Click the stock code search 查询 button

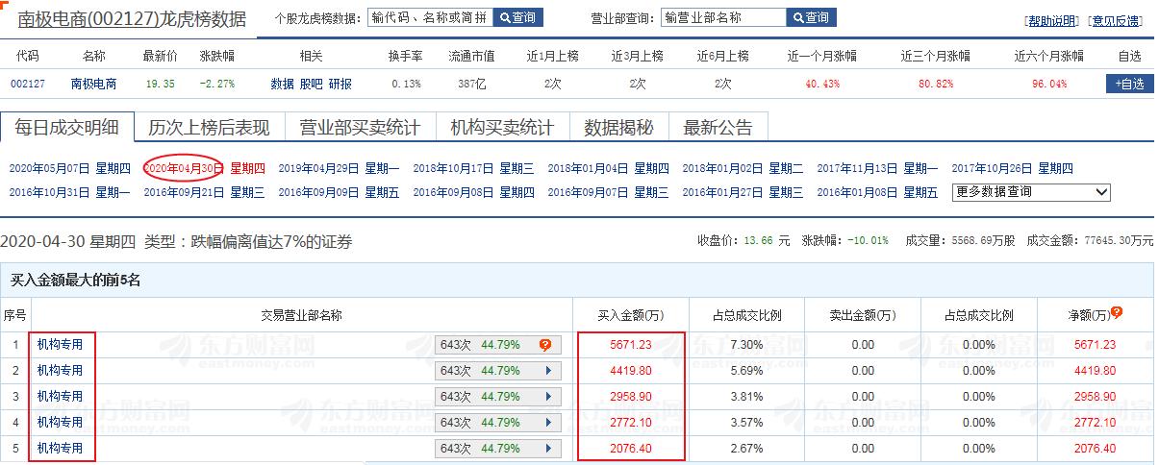tap(518, 17)
